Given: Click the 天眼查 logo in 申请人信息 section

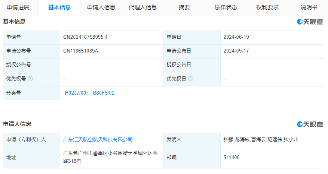Looking at the screenshot, I should (310, 124).
